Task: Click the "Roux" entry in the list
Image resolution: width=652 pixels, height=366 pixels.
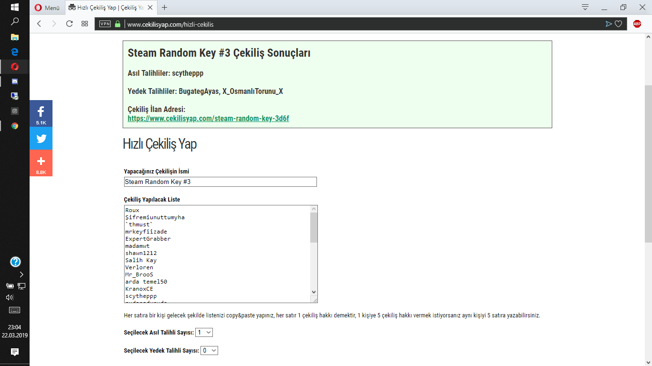Action: click(132, 210)
